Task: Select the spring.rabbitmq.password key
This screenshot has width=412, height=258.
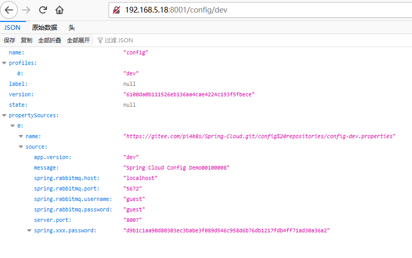Action: click(73, 209)
